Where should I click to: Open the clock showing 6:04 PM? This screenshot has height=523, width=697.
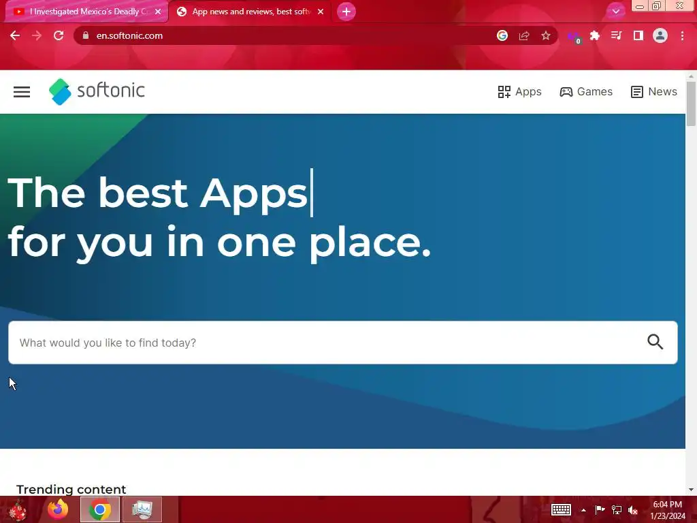pos(668,509)
